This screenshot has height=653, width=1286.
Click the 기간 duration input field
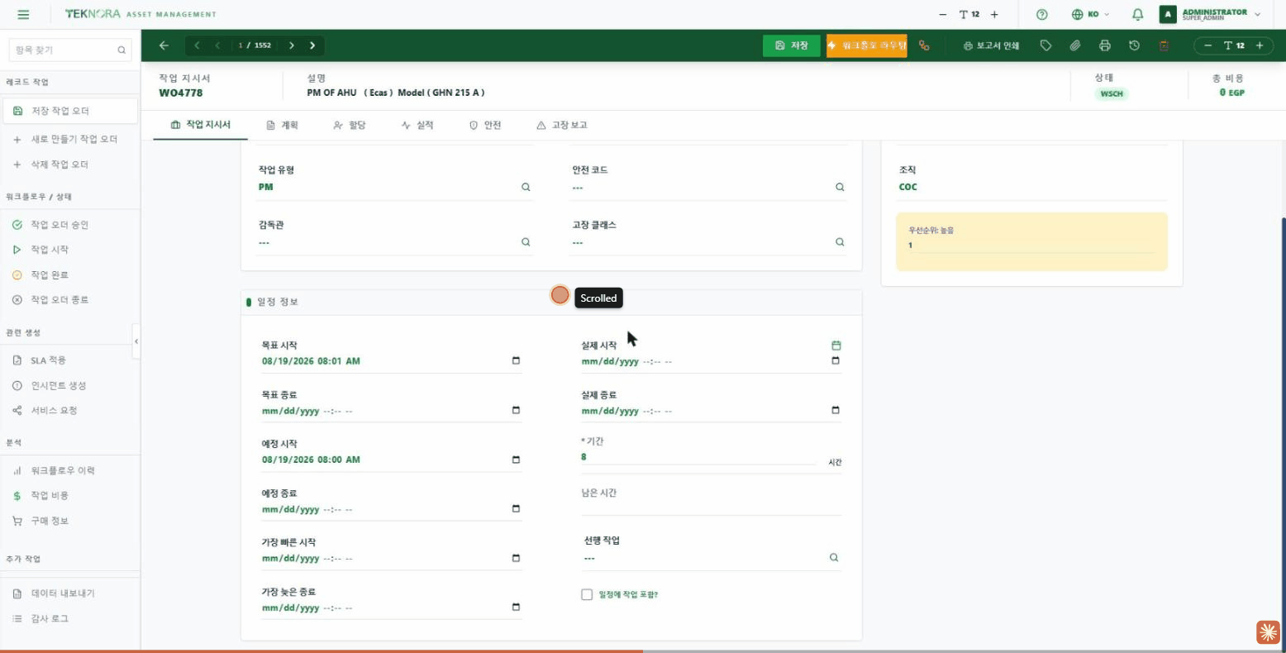click(698, 457)
